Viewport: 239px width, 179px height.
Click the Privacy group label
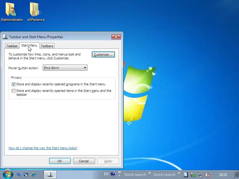point(16,78)
